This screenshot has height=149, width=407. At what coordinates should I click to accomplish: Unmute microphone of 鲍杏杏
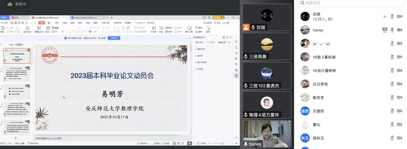click(392, 97)
